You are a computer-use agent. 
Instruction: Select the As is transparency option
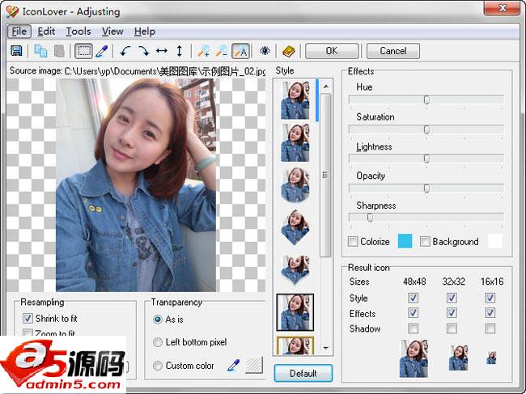click(157, 320)
